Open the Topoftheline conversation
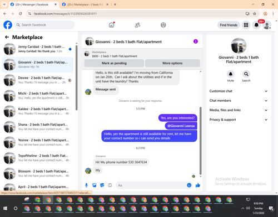Screen dimensions: 278x217 point(37,158)
